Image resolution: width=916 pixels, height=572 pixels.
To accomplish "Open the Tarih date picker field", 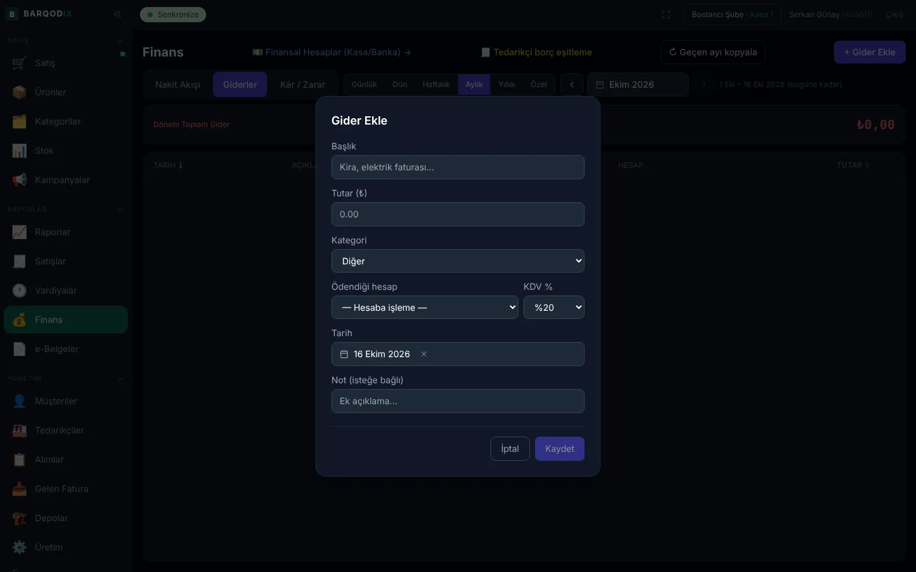I will click(458, 354).
